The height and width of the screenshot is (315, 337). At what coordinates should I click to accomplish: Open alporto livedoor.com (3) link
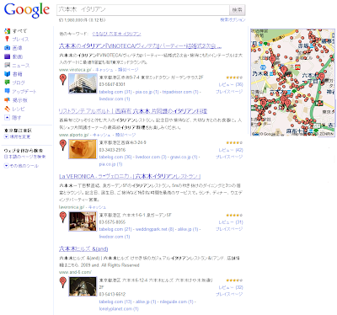[x=152, y=157]
